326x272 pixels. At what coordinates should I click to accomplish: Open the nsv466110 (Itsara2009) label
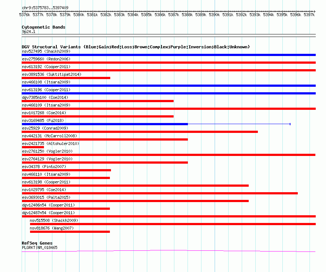pos(46,174)
